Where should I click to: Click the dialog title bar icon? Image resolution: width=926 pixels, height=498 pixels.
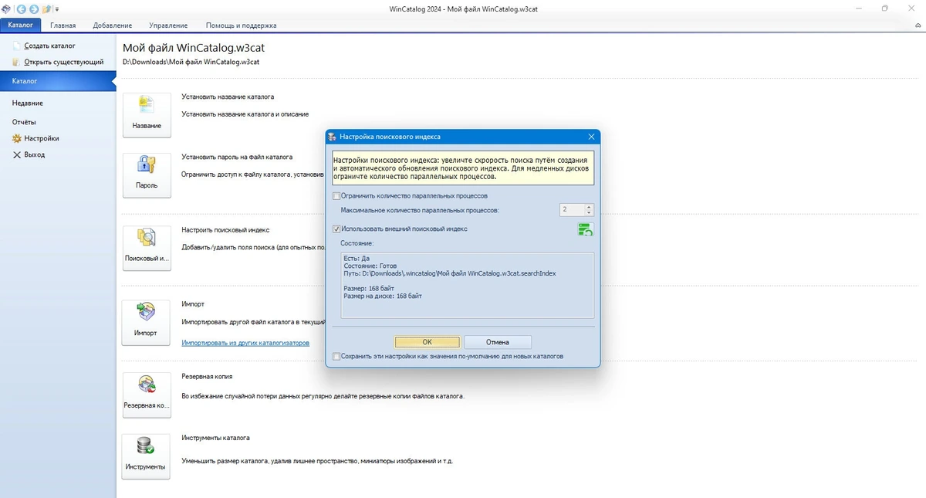[333, 137]
